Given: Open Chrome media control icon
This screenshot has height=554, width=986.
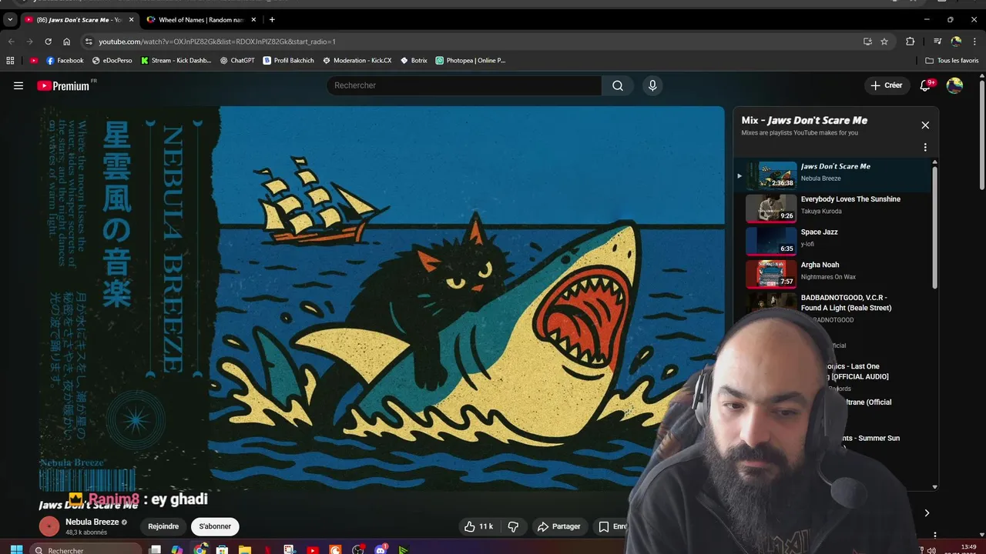Looking at the screenshot, I should [937, 42].
